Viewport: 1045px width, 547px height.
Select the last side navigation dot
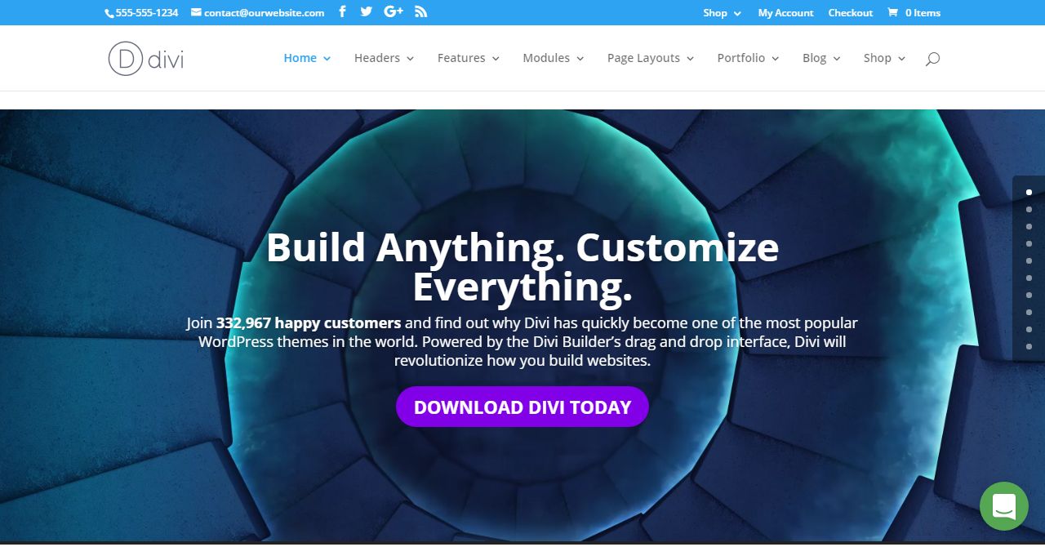1029,347
